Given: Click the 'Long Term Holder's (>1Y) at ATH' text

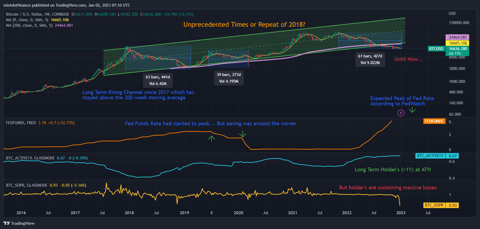Looking at the screenshot, I should point(393,169).
